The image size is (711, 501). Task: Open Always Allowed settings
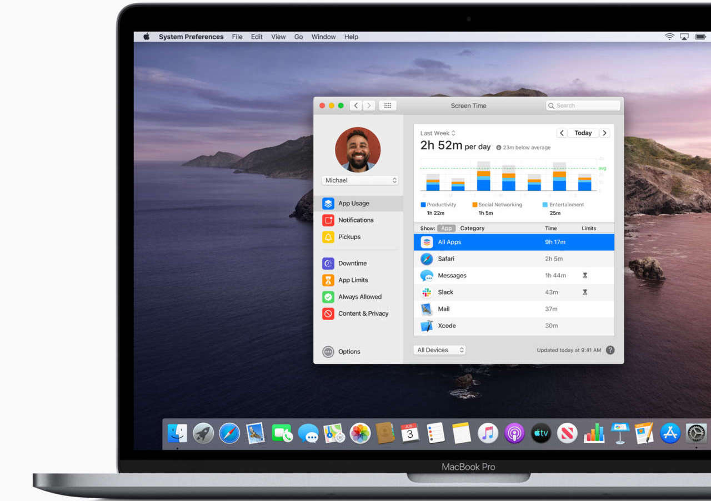pos(359,297)
